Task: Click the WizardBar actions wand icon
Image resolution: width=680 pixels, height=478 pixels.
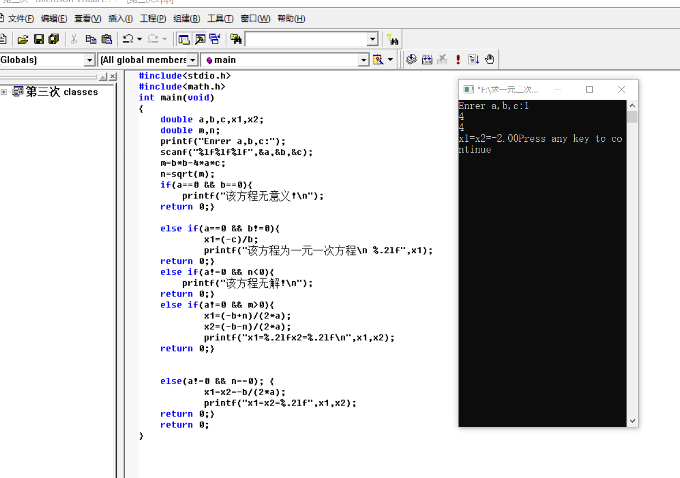Action: [x=378, y=59]
